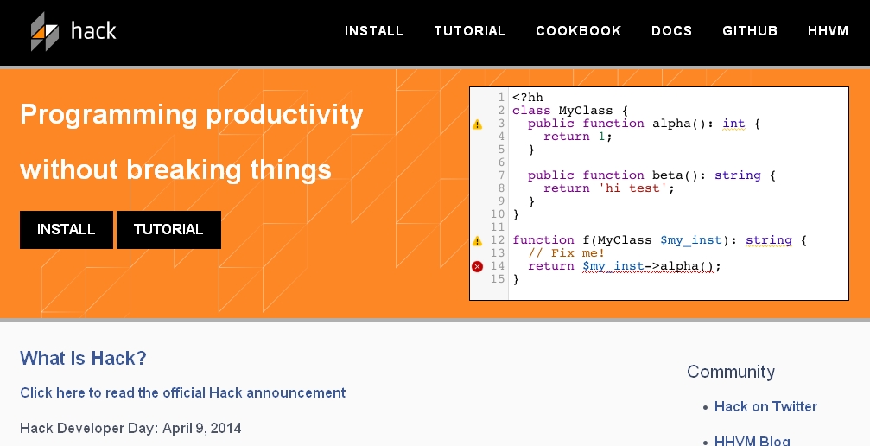Click the black TUTORIAL button in the banner

coord(168,229)
